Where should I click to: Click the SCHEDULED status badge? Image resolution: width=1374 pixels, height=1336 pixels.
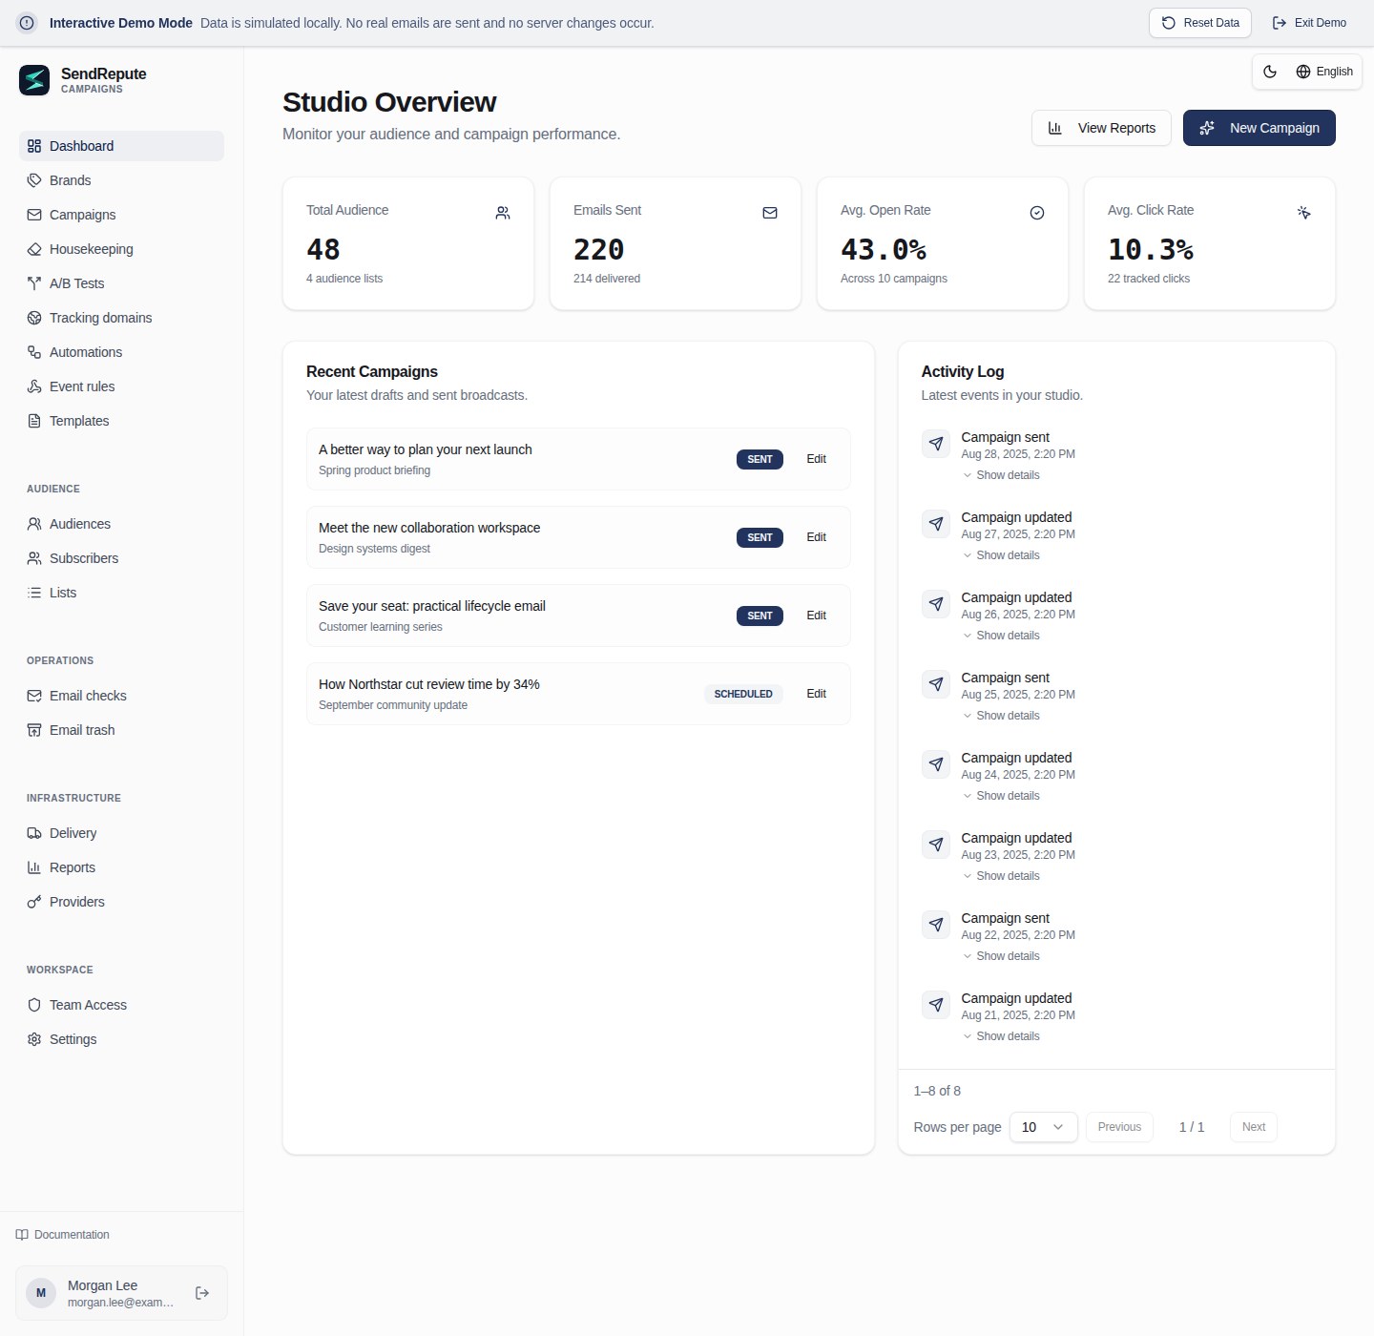point(743,694)
